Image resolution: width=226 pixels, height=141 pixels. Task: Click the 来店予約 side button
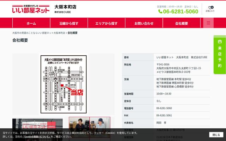click(220, 55)
